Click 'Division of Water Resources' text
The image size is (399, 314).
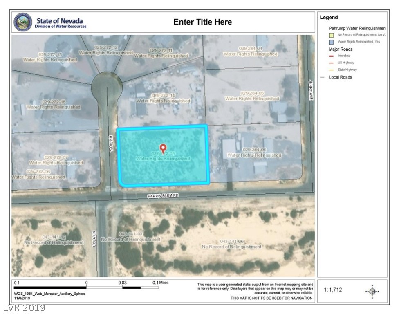[61, 27]
